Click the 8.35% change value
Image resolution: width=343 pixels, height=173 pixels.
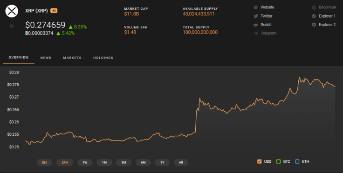(80, 27)
